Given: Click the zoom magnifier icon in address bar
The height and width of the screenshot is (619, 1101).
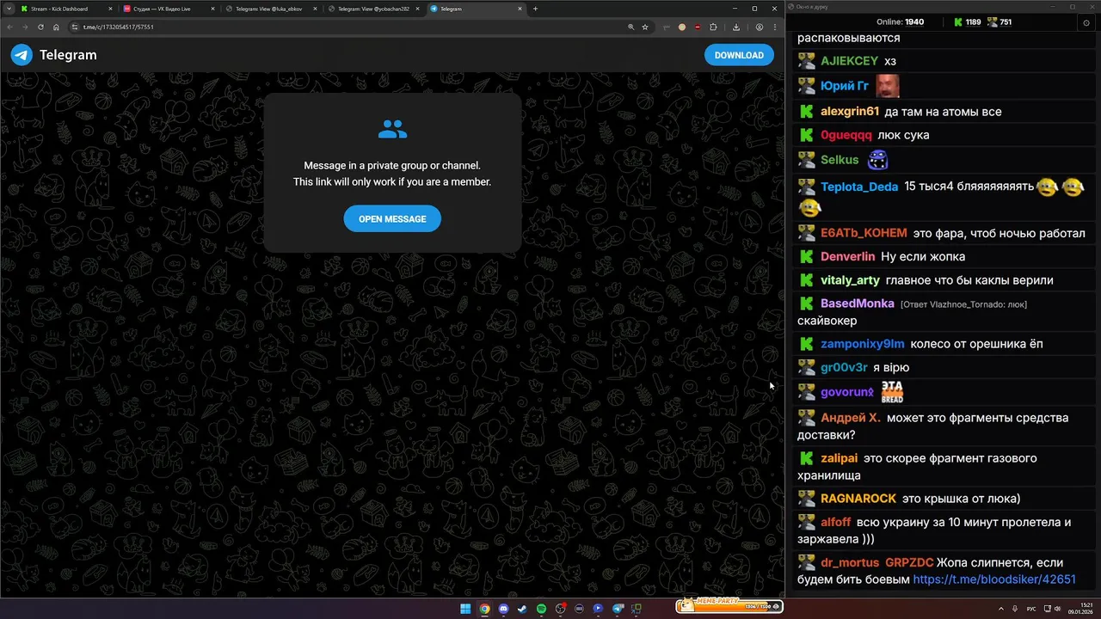Looking at the screenshot, I should pyautogui.click(x=630, y=27).
